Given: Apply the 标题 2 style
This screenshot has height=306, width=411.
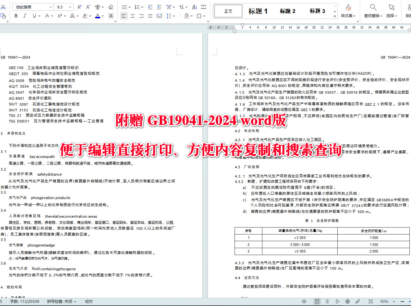Looking at the screenshot, I should [288, 11].
